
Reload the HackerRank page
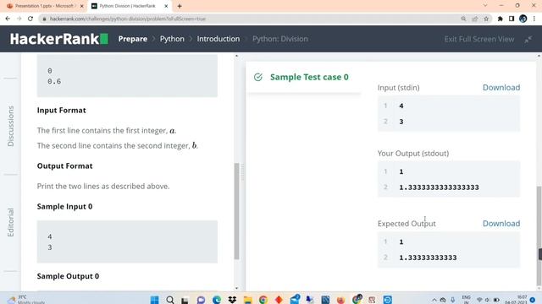point(30,19)
